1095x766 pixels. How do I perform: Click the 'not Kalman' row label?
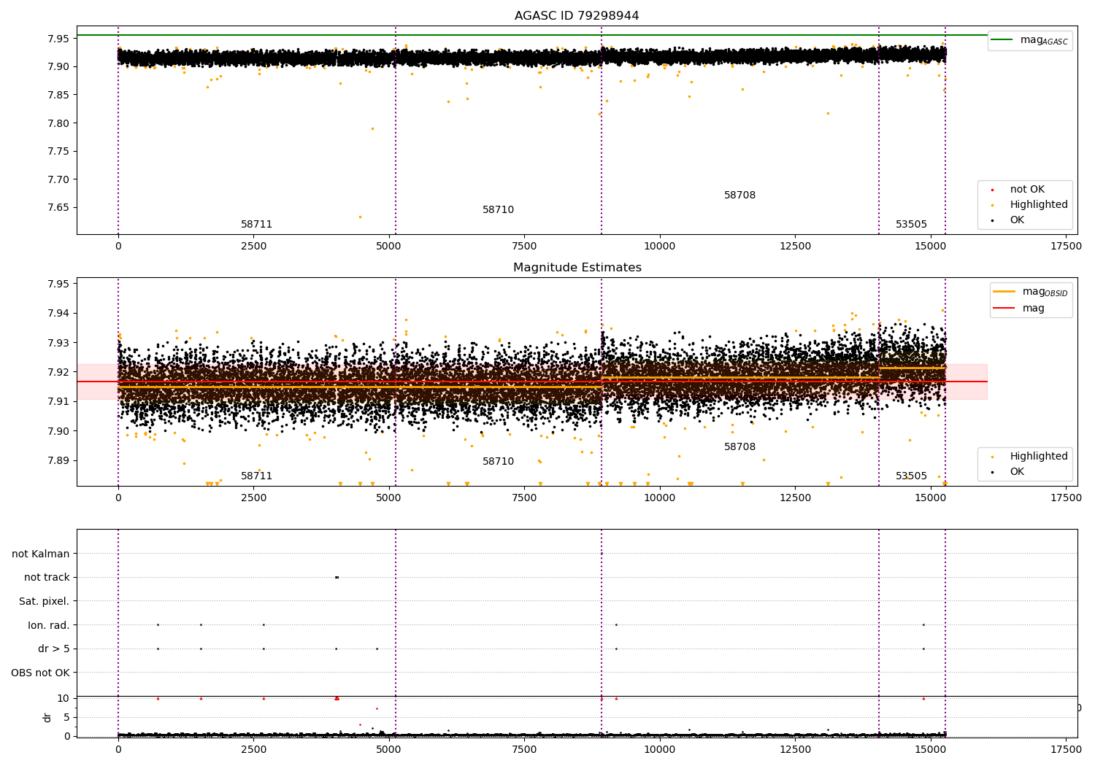coord(41,554)
